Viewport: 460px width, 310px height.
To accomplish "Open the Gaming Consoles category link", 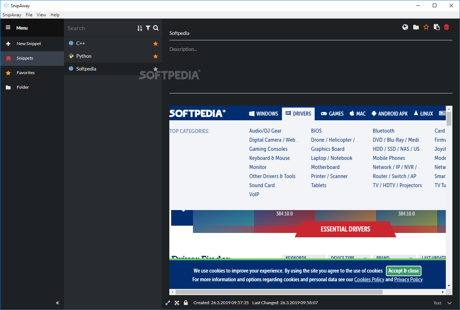I will coord(268,149).
